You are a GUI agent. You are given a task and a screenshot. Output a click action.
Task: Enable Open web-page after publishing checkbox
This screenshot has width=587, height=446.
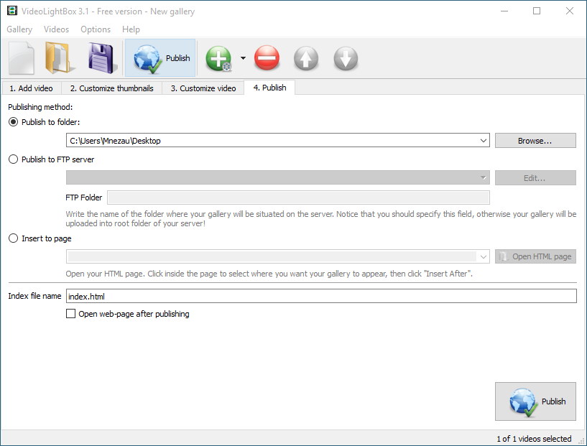point(70,314)
